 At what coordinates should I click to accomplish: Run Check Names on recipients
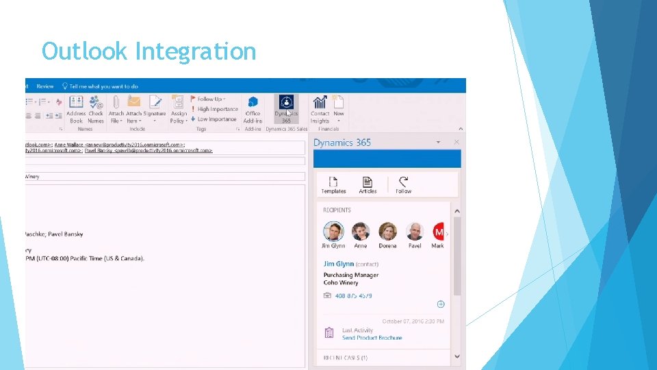(96, 110)
